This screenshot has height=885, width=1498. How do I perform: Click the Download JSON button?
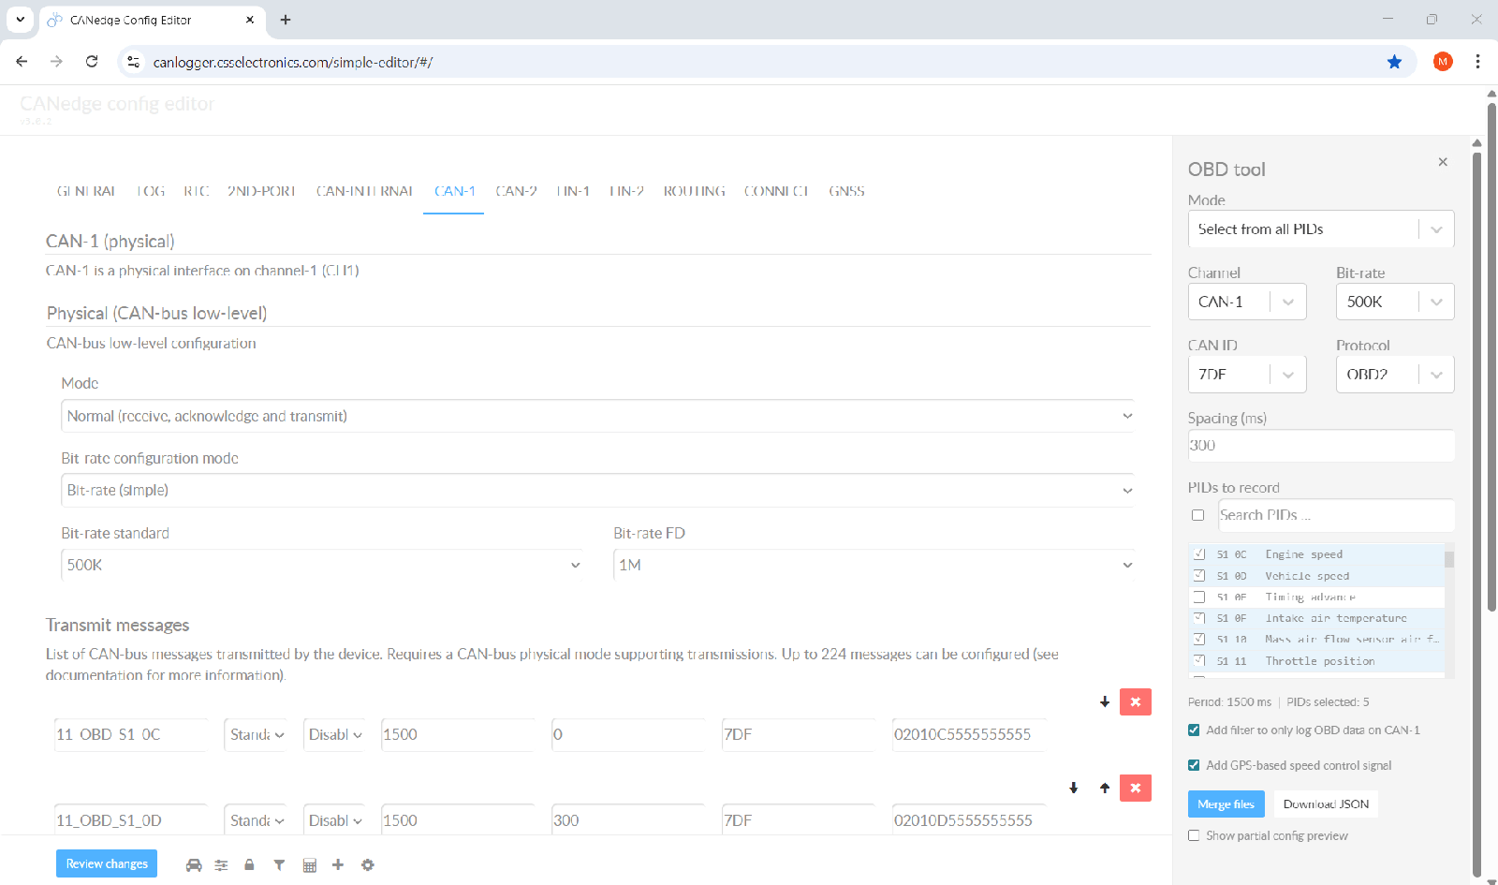point(1326,804)
